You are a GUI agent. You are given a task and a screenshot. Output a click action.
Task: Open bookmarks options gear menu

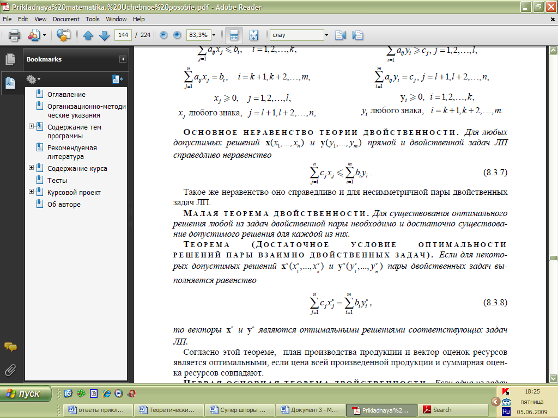tap(33, 79)
